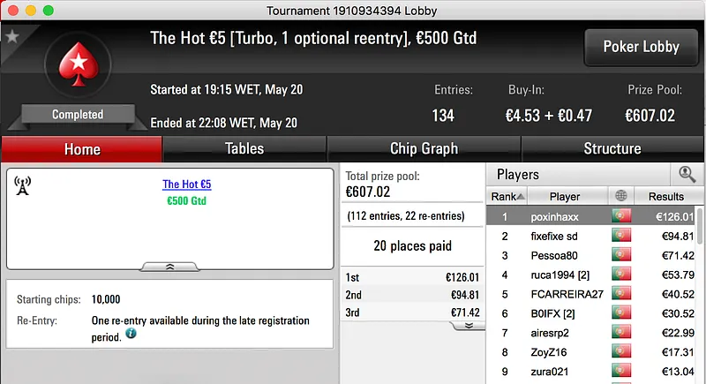This screenshot has width=706, height=384.
Task: Click poxinhaxx's Portugal flag icon
Action: pos(621,216)
